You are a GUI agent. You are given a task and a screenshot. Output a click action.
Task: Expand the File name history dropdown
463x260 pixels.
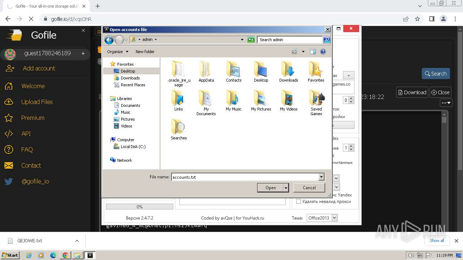coord(321,177)
